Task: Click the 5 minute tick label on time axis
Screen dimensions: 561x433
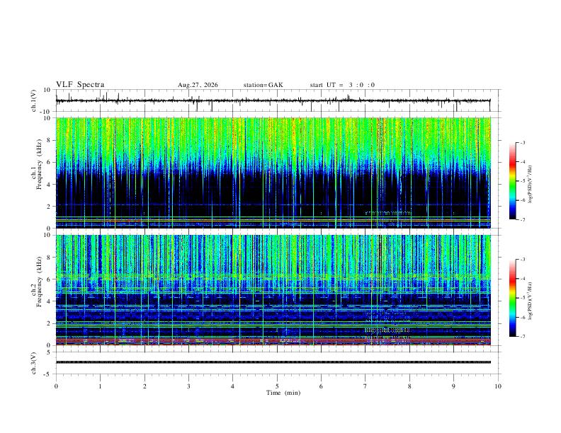Action: [x=277, y=386]
